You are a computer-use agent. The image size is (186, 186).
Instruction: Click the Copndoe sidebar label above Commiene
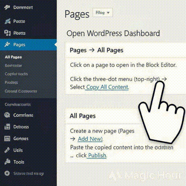(18, 104)
